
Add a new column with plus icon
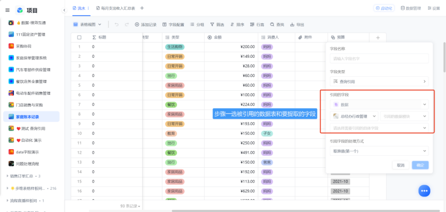378,38
